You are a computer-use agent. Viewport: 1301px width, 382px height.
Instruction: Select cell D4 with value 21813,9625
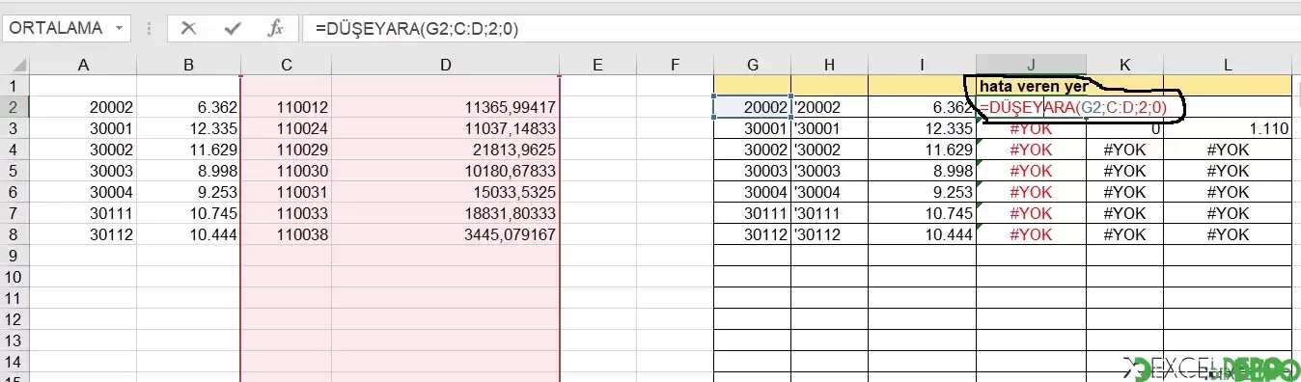point(446,150)
